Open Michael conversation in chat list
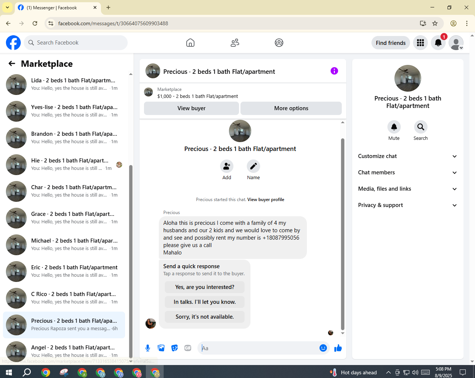Viewport: 475px width, 378px height. pos(64,245)
